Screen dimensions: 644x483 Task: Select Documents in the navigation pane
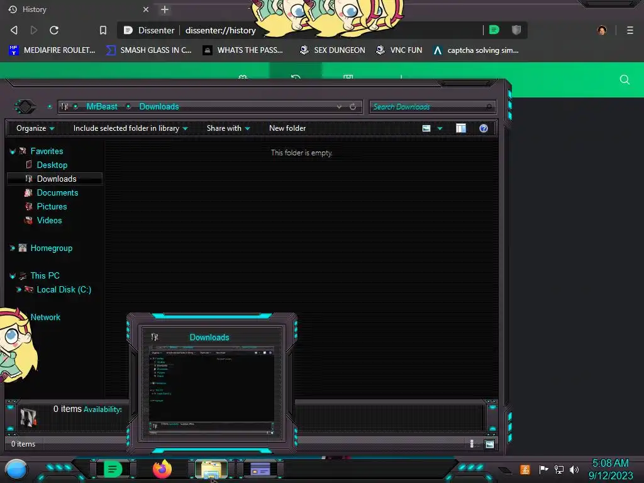[x=57, y=192]
